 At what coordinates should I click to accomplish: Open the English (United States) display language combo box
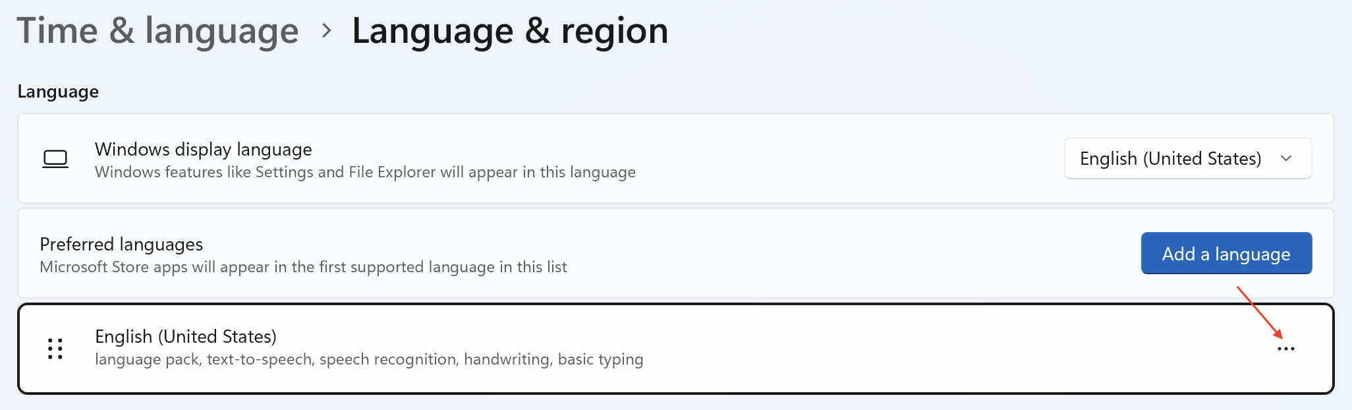pyautogui.click(x=1188, y=158)
